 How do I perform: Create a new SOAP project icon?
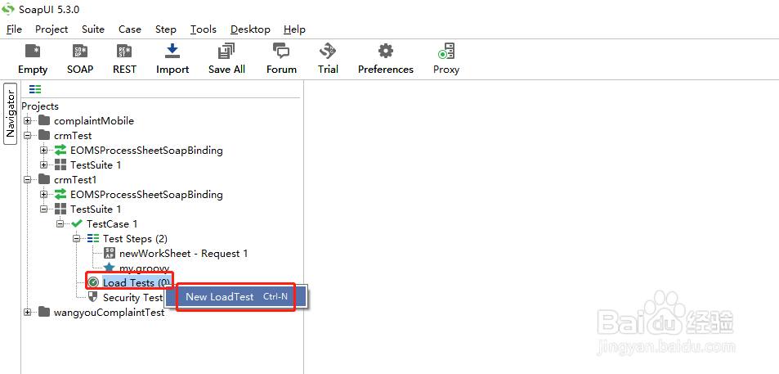coord(80,52)
